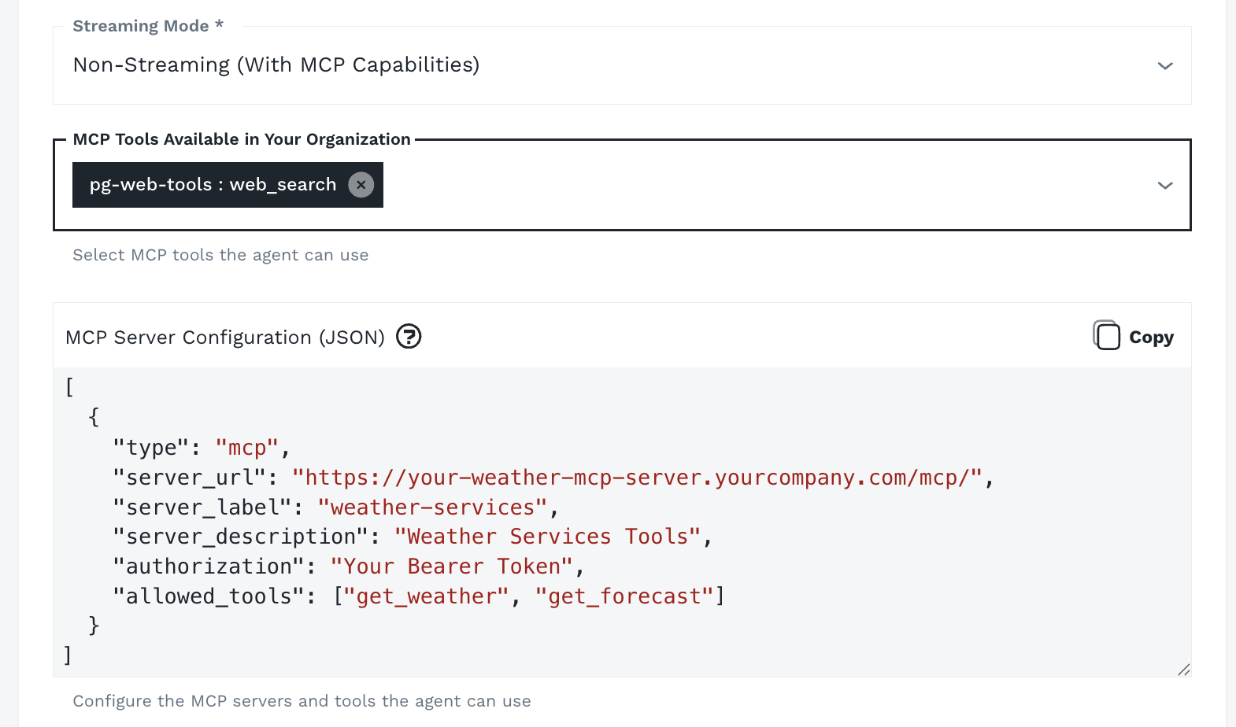Click the chevron on the MCP Tools field
Screen dimensions: 1236x727
click(1165, 186)
